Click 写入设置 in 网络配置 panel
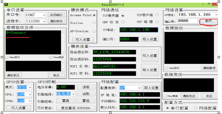The height and width of the screenshot is (114, 222). pos(152,88)
